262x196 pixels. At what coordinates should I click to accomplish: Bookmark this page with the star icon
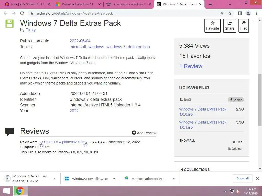230,13
